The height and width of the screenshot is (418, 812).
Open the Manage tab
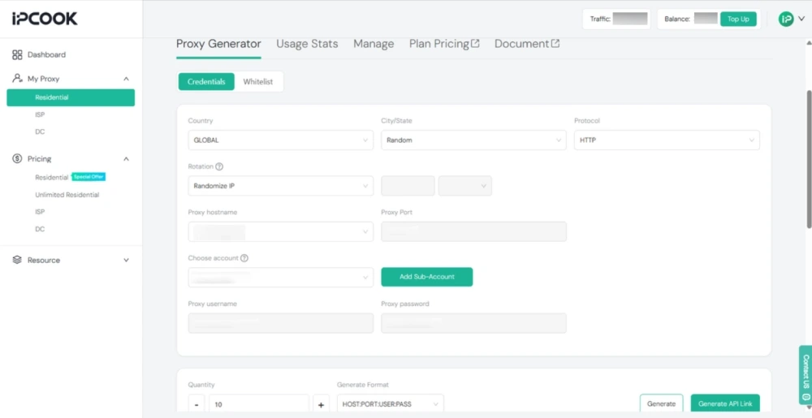point(374,44)
